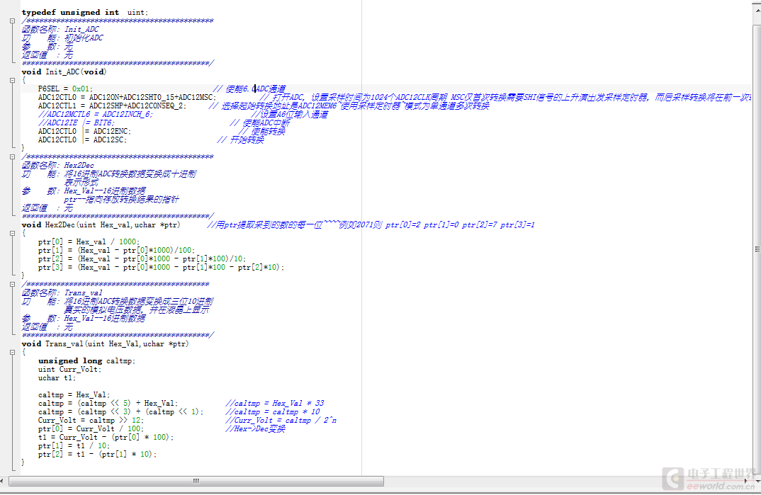Click the ADC12ON+ADC12SHT0_15+ADC12MSC assignment line
The width and height of the screenshot is (761, 495).
(x=127, y=98)
